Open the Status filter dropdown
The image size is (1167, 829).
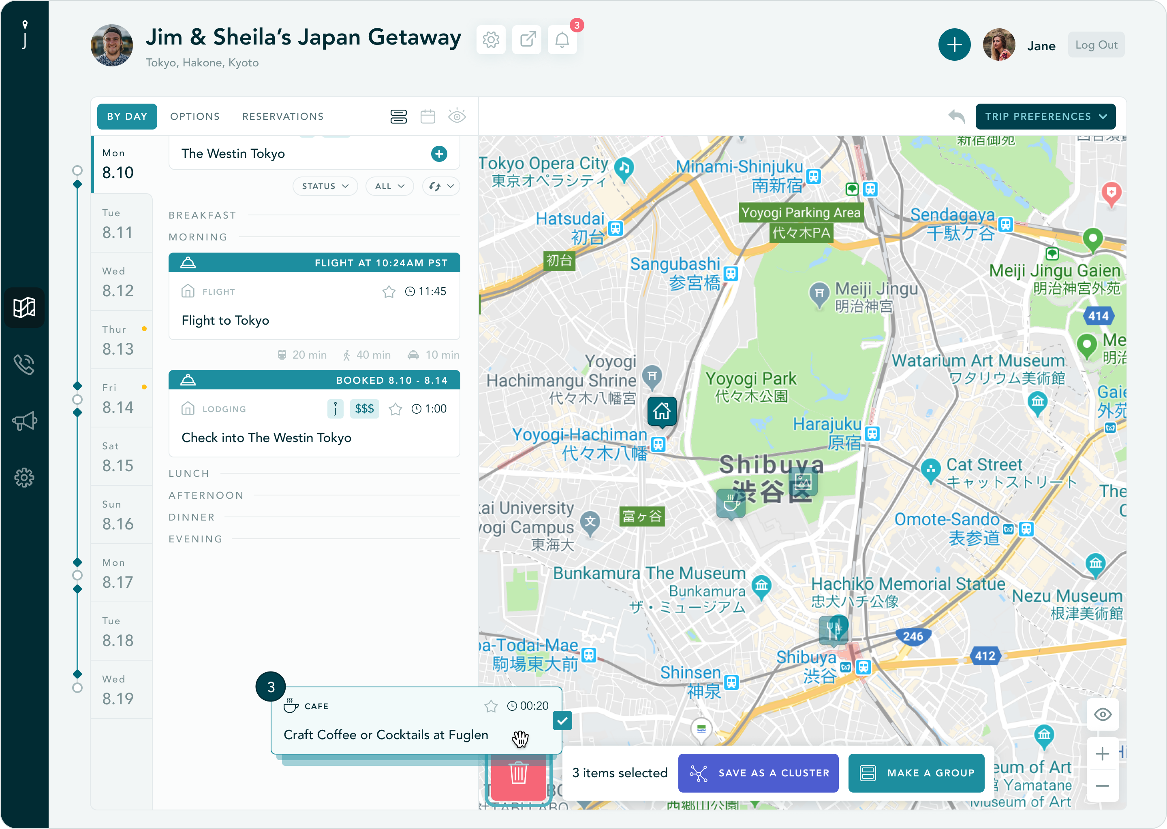pos(325,186)
